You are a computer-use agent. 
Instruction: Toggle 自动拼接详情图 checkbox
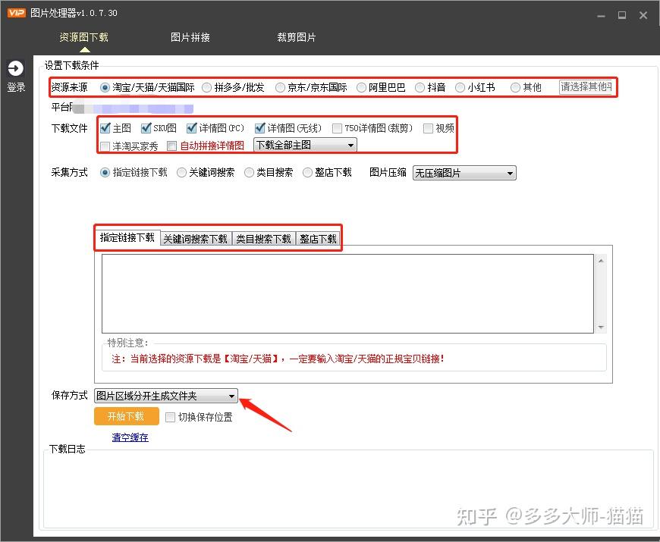tap(172, 146)
